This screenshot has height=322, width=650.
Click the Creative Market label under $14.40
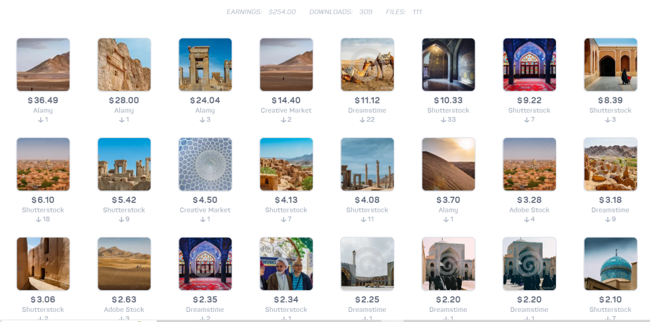[x=286, y=111]
